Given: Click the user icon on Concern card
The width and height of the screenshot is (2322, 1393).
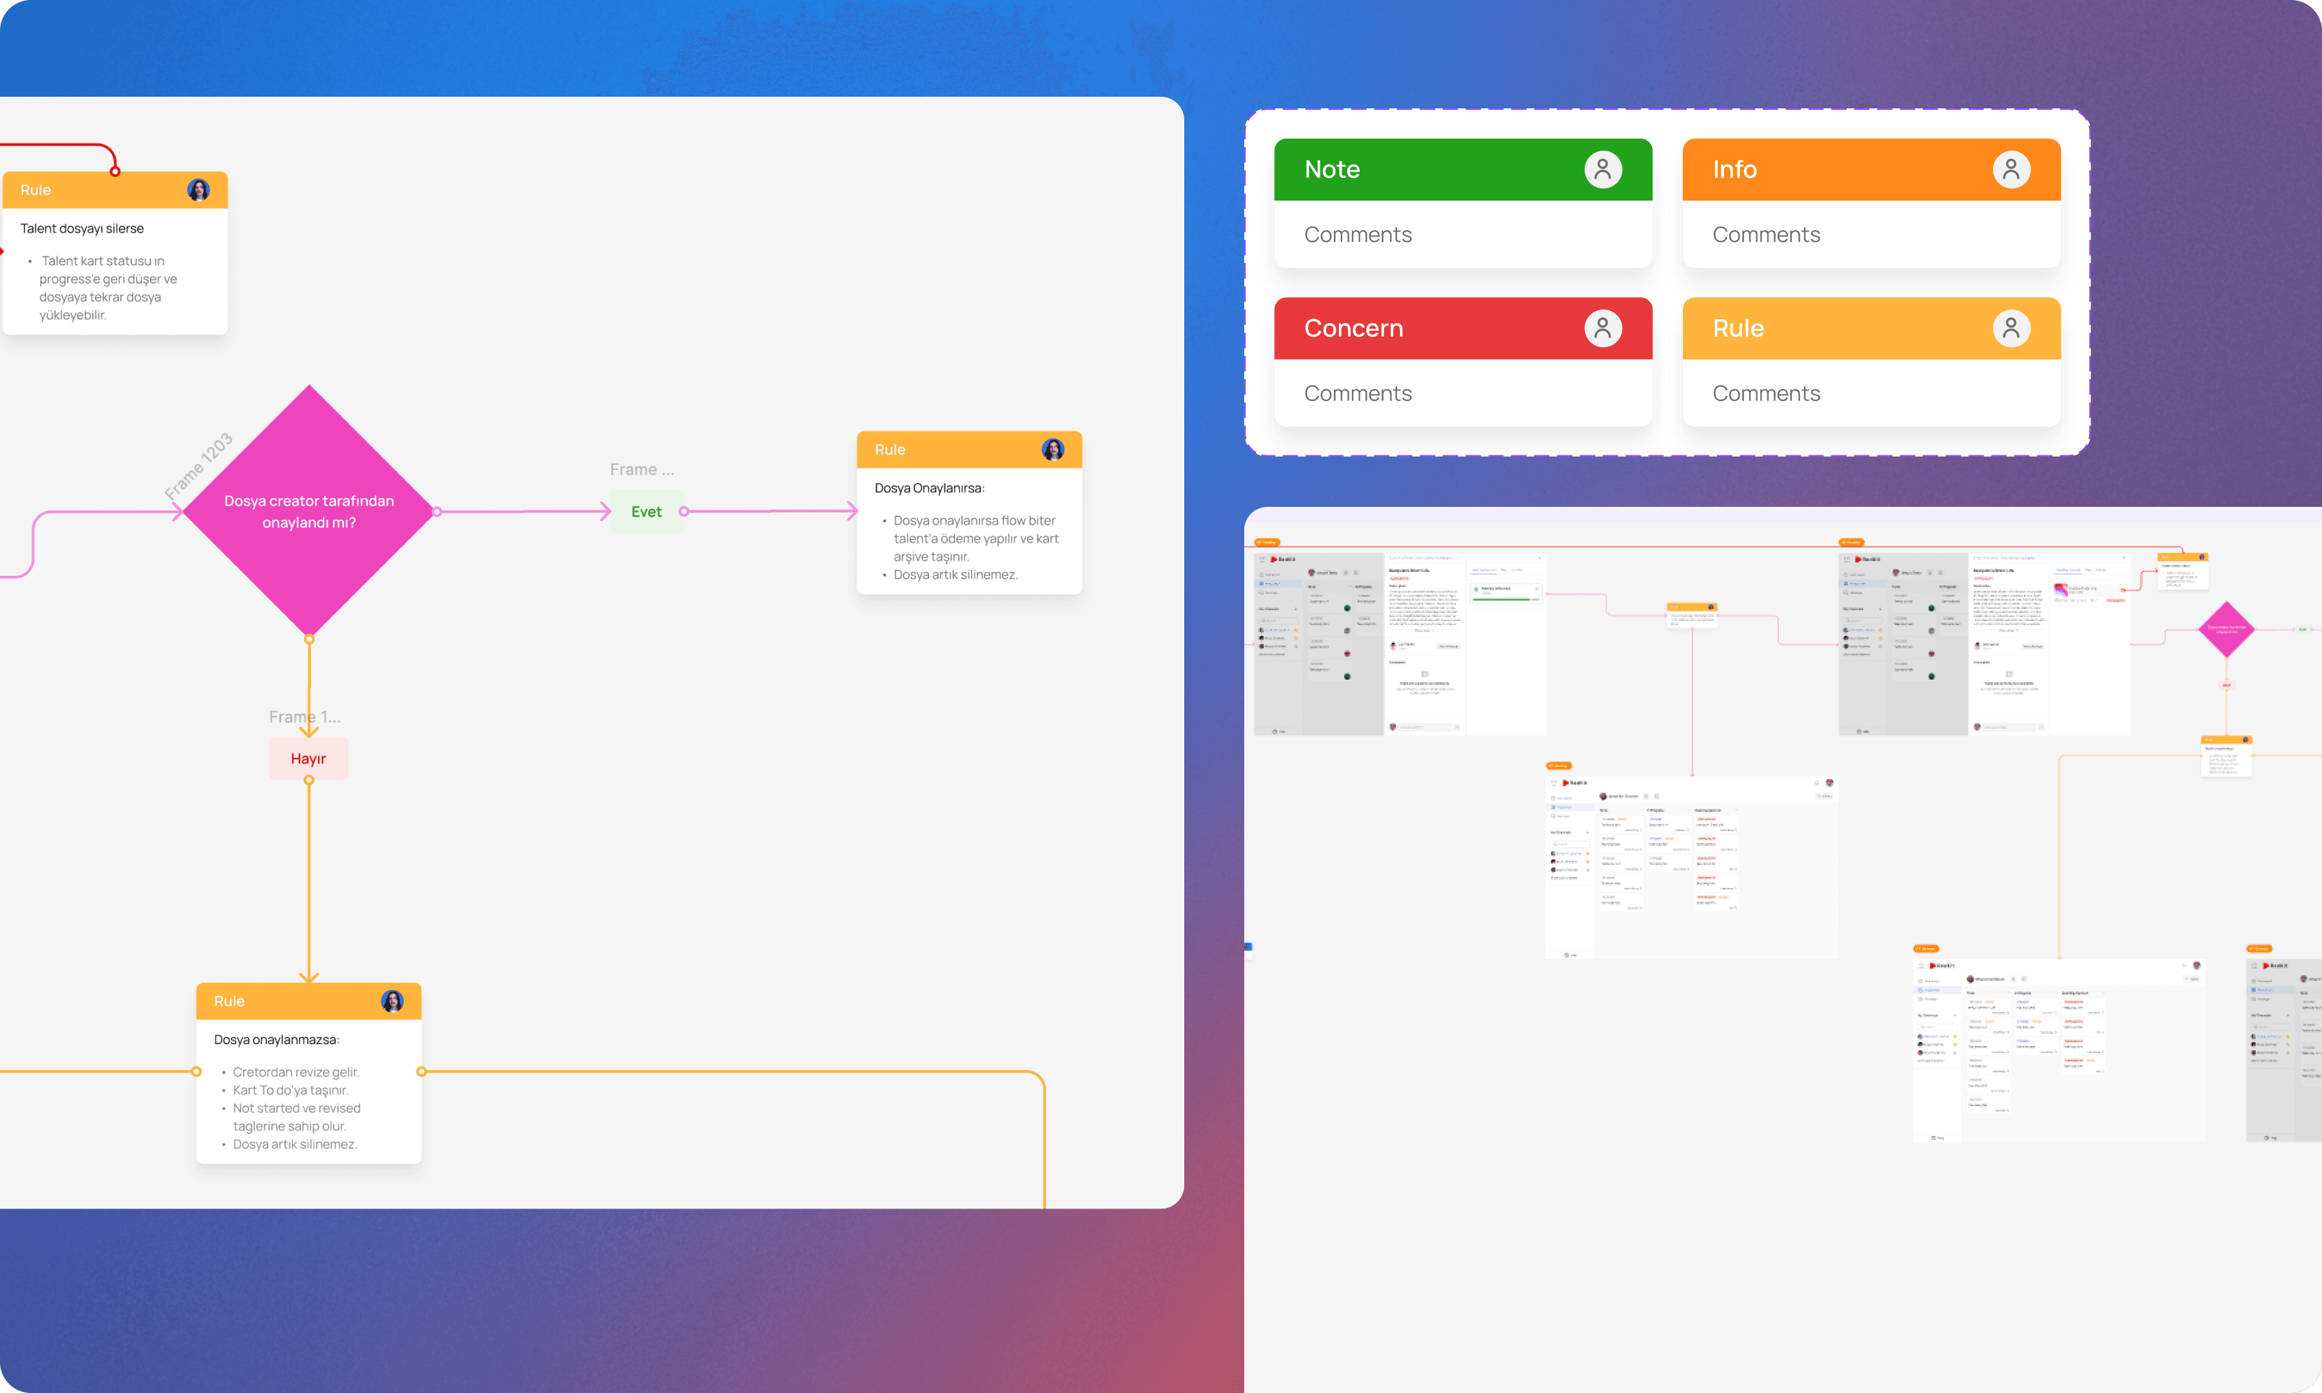Looking at the screenshot, I should [x=1602, y=328].
